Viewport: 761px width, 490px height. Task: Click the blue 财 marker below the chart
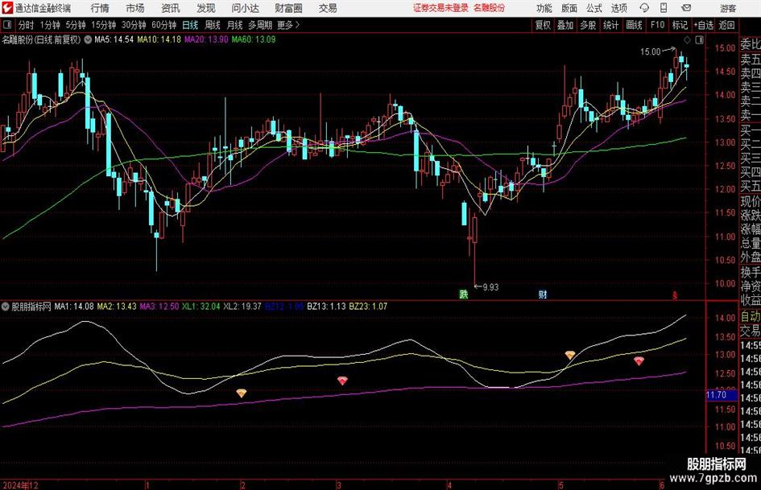543,294
